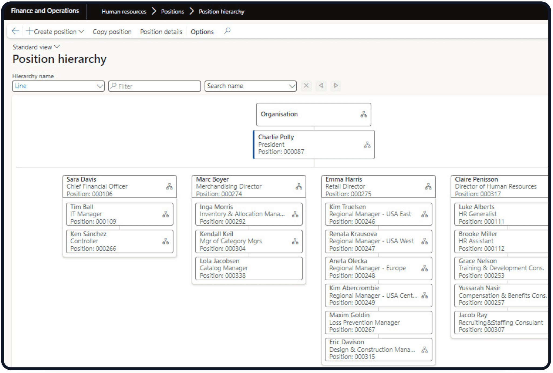Select the Lola Jacobsen Catalog Manager card
The height and width of the screenshot is (373, 553).
pyautogui.click(x=249, y=268)
